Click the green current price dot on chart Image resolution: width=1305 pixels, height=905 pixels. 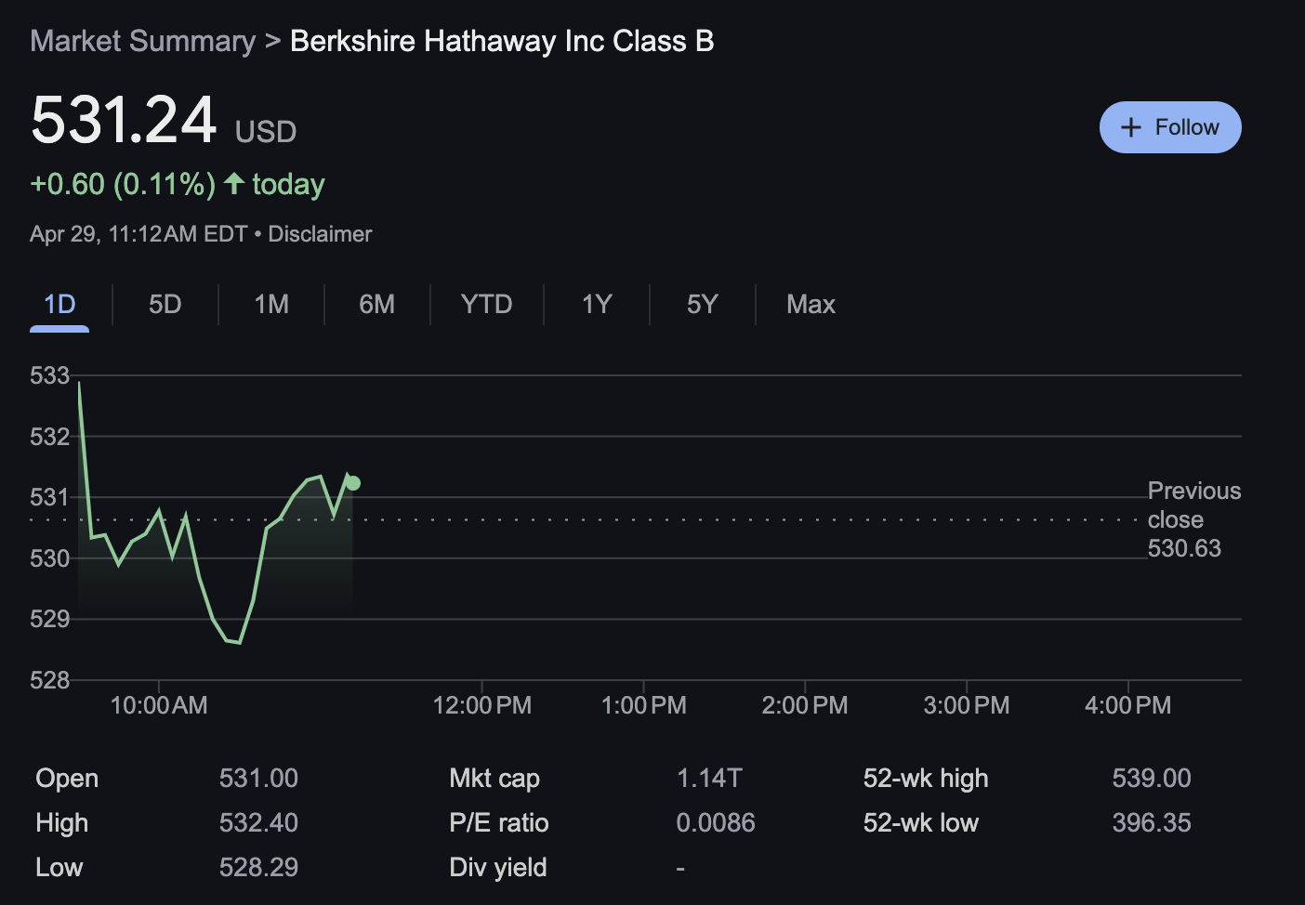pyautogui.click(x=353, y=482)
